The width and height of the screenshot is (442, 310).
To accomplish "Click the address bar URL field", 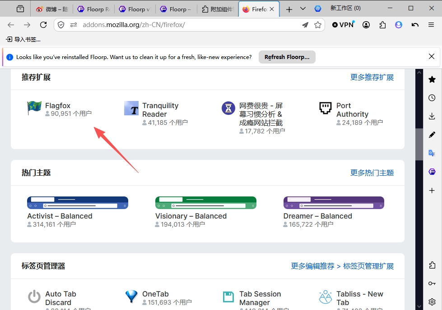I will pos(189,25).
